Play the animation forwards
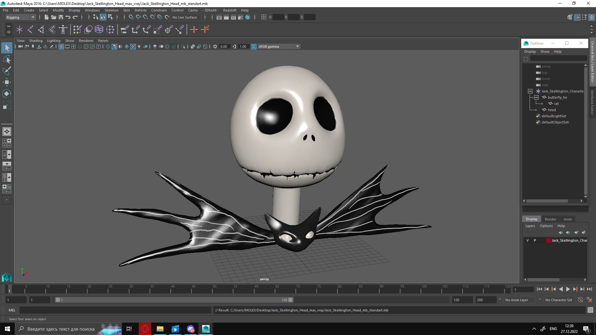 point(568,289)
